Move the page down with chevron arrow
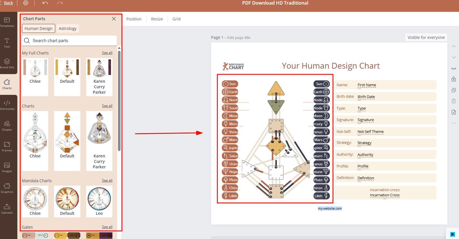The image size is (459, 239). pyautogui.click(x=454, y=57)
